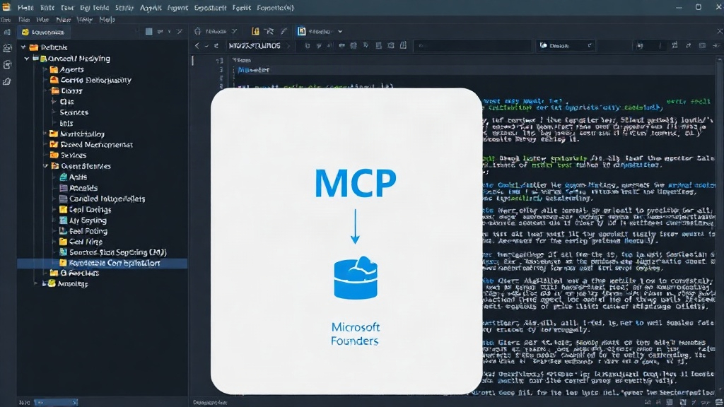Image resolution: width=724 pixels, height=407 pixels.
Task: Expand the chevron right of the breadcrumb text
Action: pos(288,46)
